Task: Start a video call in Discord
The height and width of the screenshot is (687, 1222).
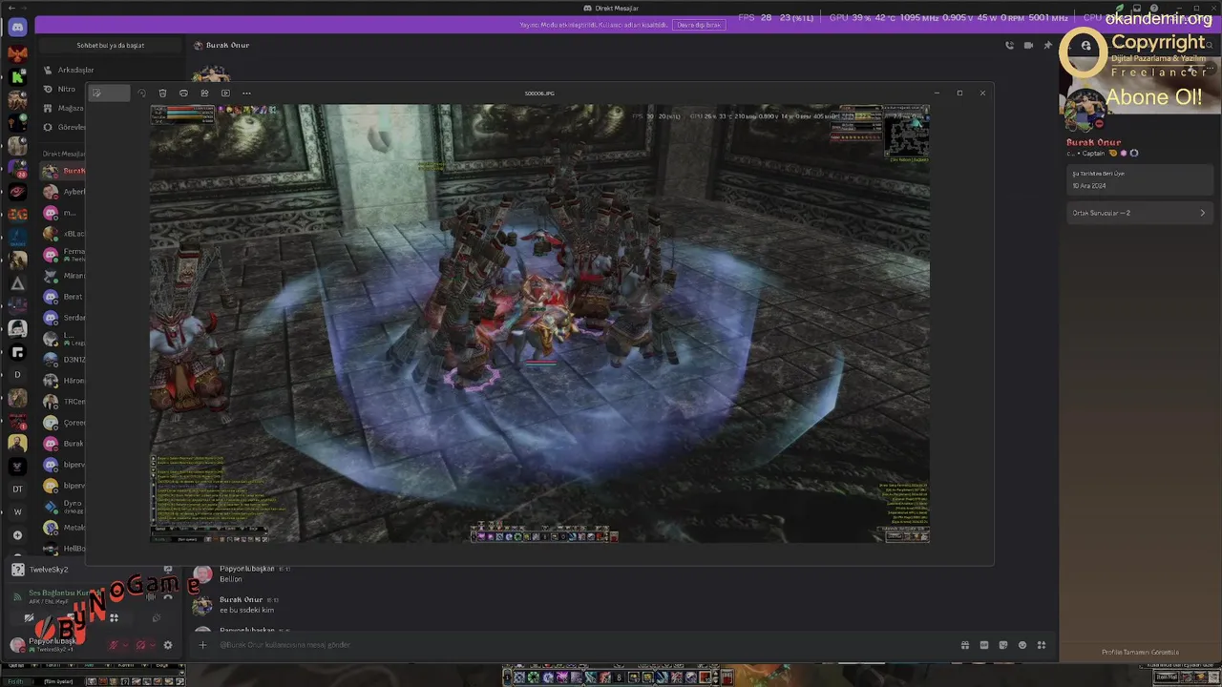Action: click(1028, 45)
